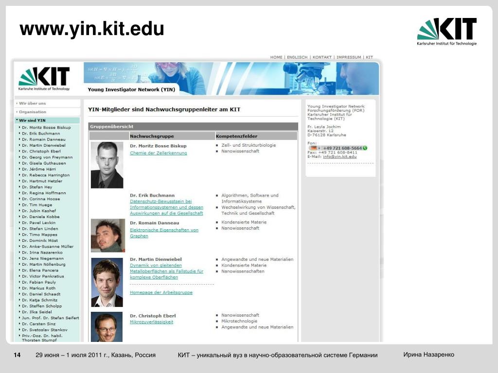Select Dr. Moritz Bosse Biskup in sidebar
Image resolution: width=498 pixels, height=373 pixels.
coord(46,128)
